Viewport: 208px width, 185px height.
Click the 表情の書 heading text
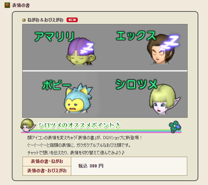coord(21,5)
